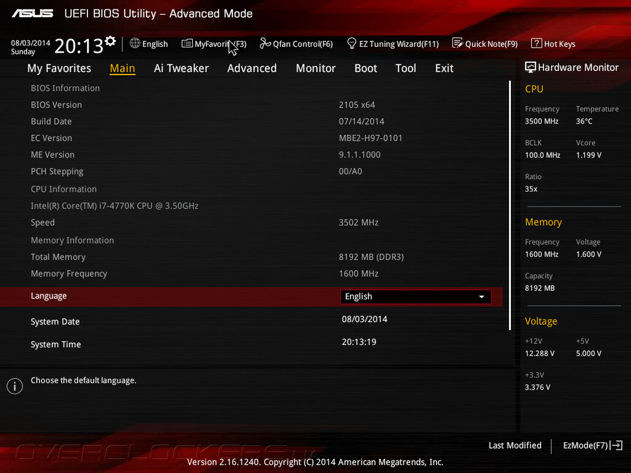The width and height of the screenshot is (631, 473).
Task: Click the Memory Frequency row label
Action: 69,274
